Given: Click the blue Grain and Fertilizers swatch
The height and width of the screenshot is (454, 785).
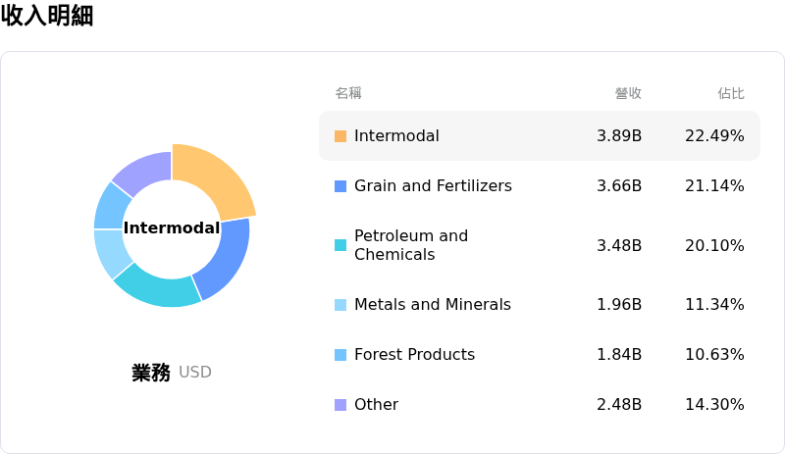Looking at the screenshot, I should coord(340,186).
